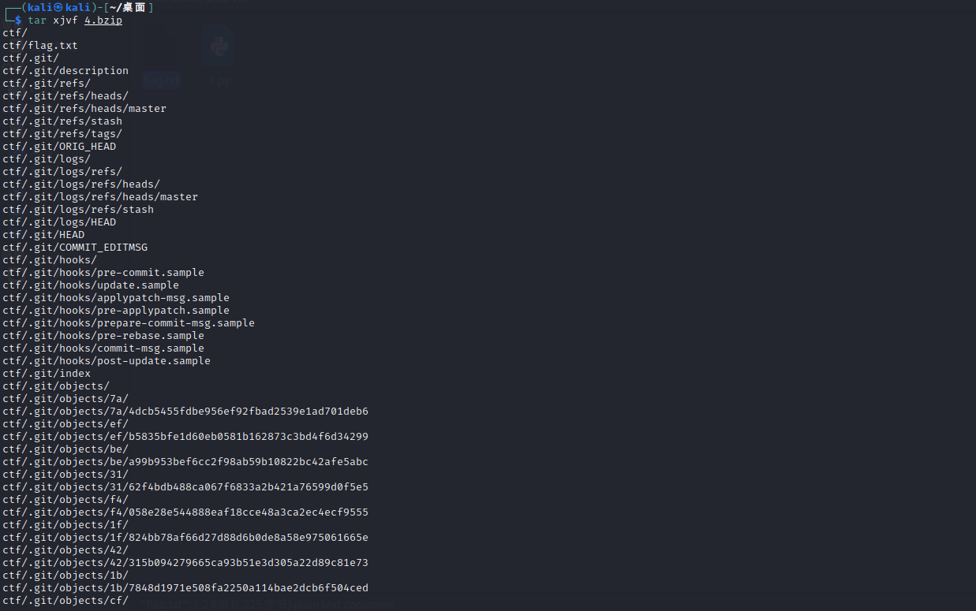Click the pre-commit.sample hook line
Image resolution: width=976 pixels, height=611 pixels.
(103, 273)
